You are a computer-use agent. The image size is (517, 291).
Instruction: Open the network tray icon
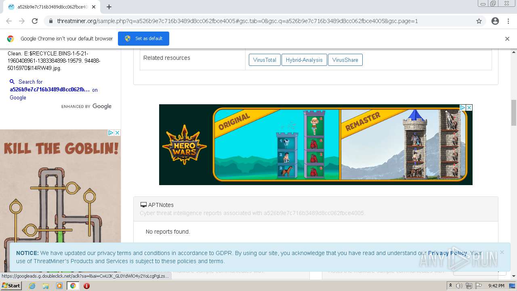coord(469,286)
